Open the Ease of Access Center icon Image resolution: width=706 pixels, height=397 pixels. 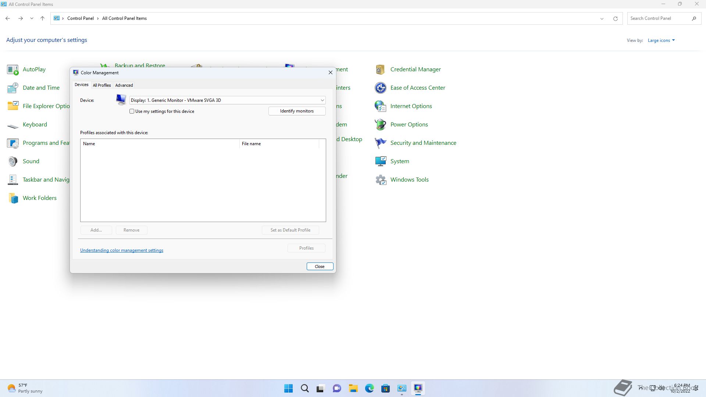pos(381,88)
